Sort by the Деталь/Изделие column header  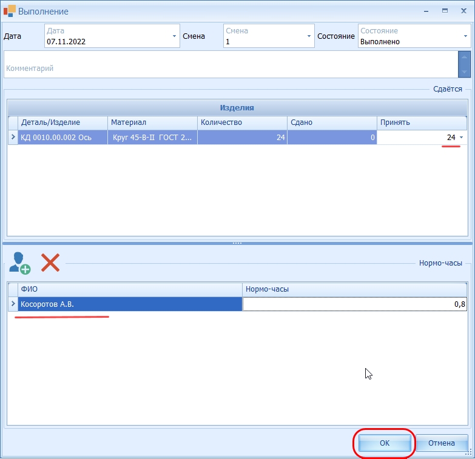(x=62, y=122)
